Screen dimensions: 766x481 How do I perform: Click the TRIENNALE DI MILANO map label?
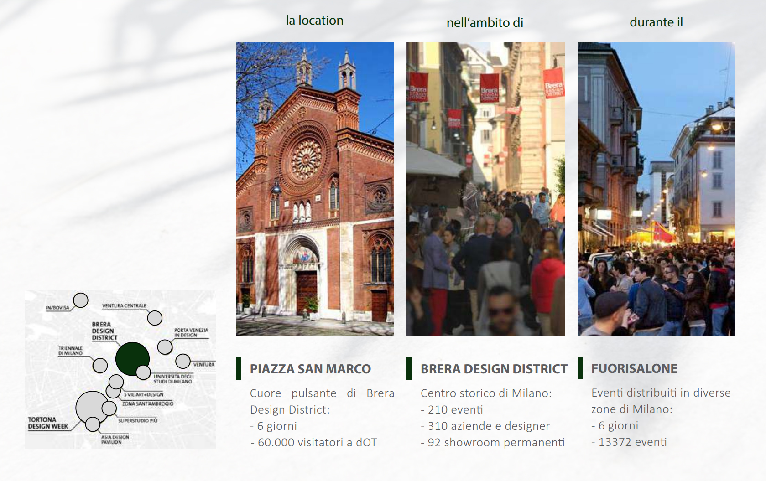[70, 351]
